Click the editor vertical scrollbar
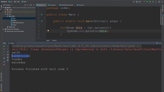 [161, 17]
